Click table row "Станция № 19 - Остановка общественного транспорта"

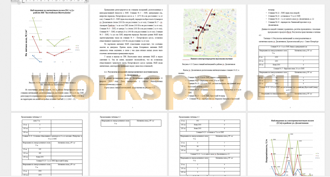(52, 138)
